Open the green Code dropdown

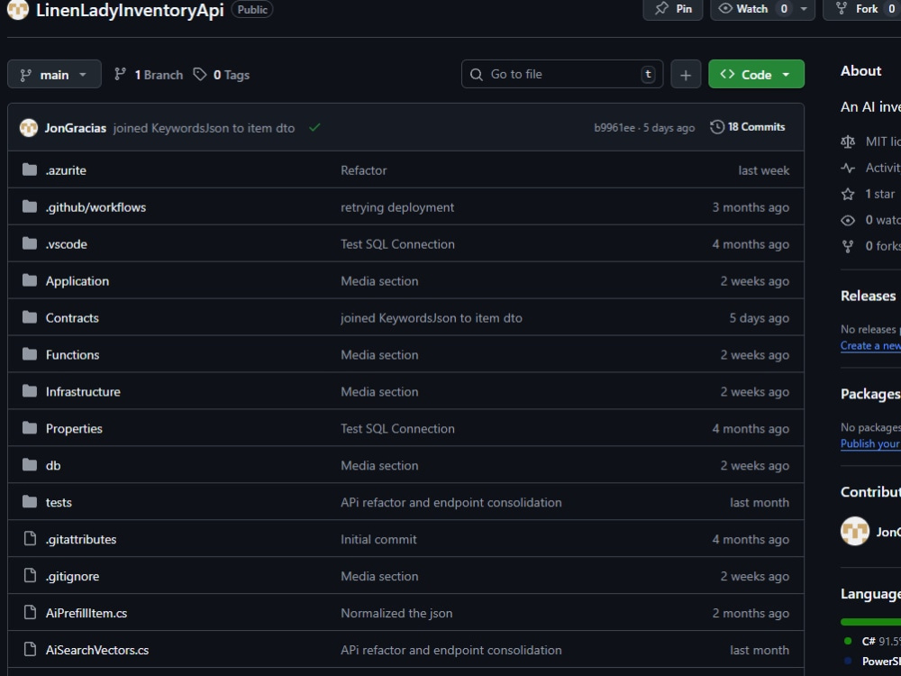pyautogui.click(x=756, y=74)
